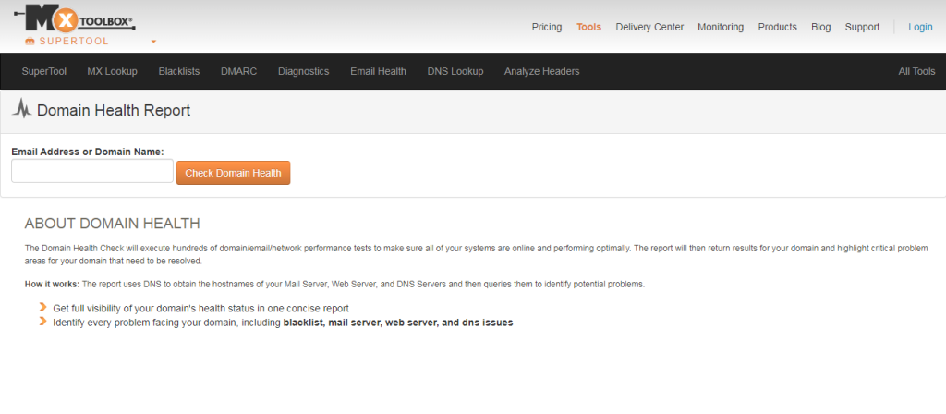Focus the Email Address or Domain Name field
The width and height of the screenshot is (946, 414).
click(x=92, y=172)
